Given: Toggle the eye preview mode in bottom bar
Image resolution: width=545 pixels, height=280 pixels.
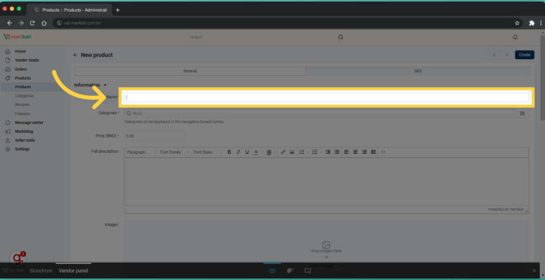Looking at the screenshot, I should 272,271.
